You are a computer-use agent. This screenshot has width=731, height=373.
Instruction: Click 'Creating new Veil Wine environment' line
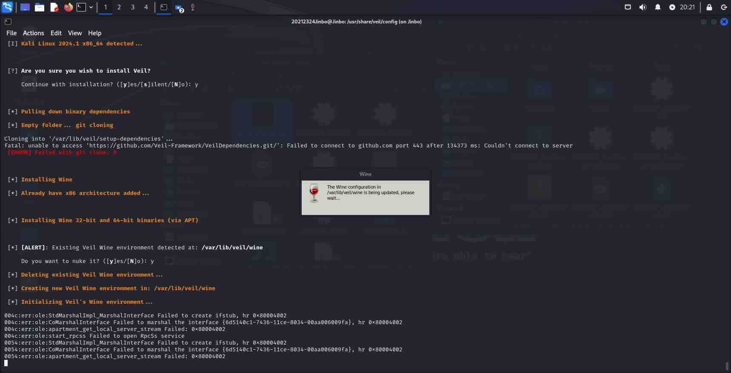tap(111, 288)
